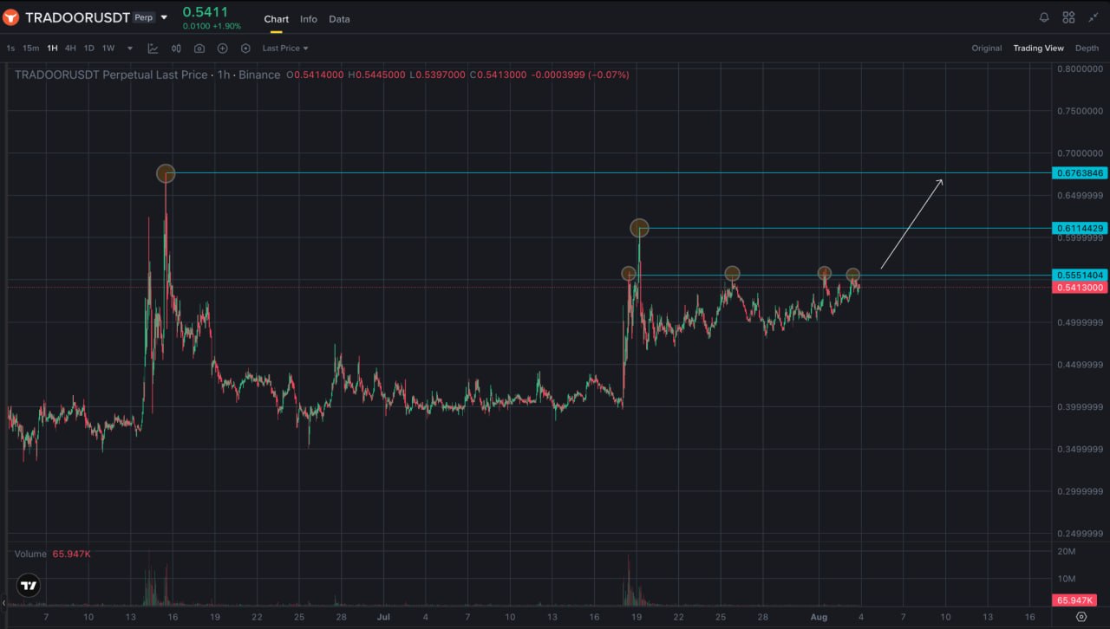The image size is (1110, 629).
Task: Click the Jul label on time axis
Action: click(x=382, y=617)
